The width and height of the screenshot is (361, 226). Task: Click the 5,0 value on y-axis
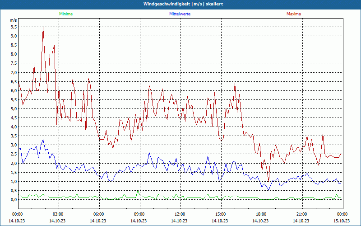[x=14, y=109]
